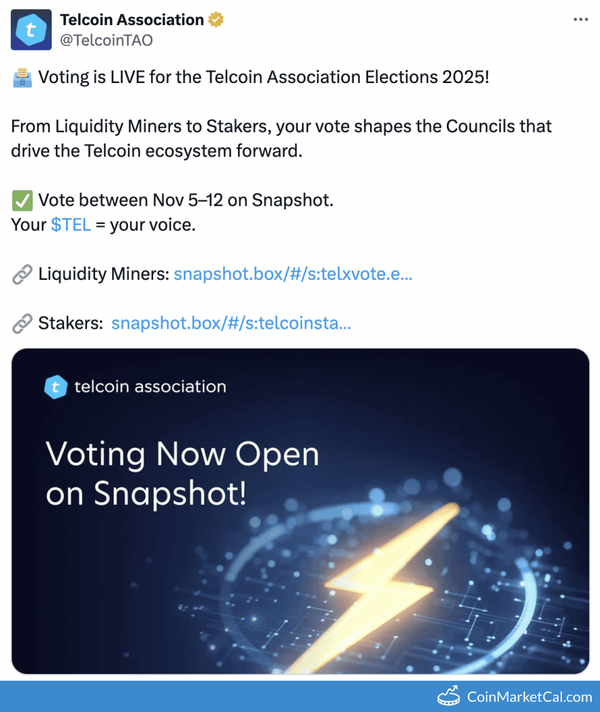The width and height of the screenshot is (600, 712).
Task: Click the link icon beside Liquidity Miners
Action: coord(21,274)
